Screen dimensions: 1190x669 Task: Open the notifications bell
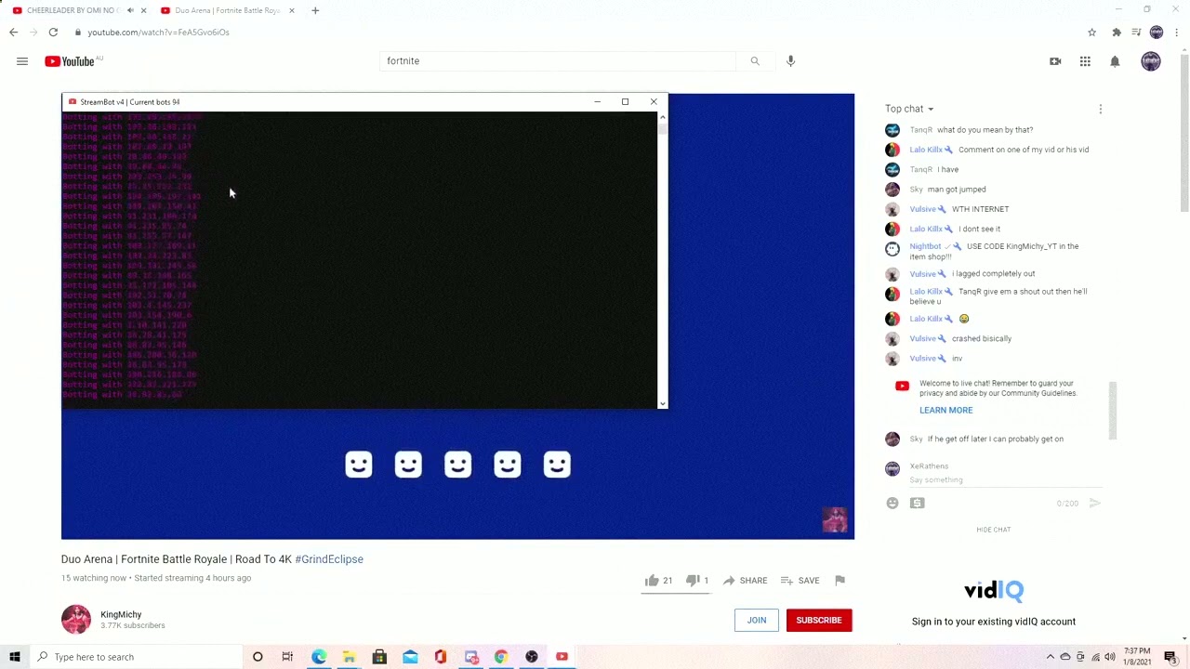[x=1115, y=61]
